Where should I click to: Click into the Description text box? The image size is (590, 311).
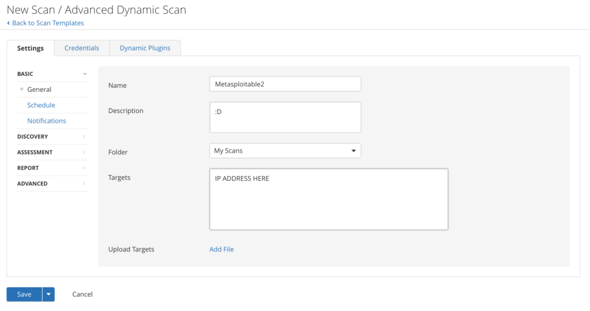coord(285,117)
